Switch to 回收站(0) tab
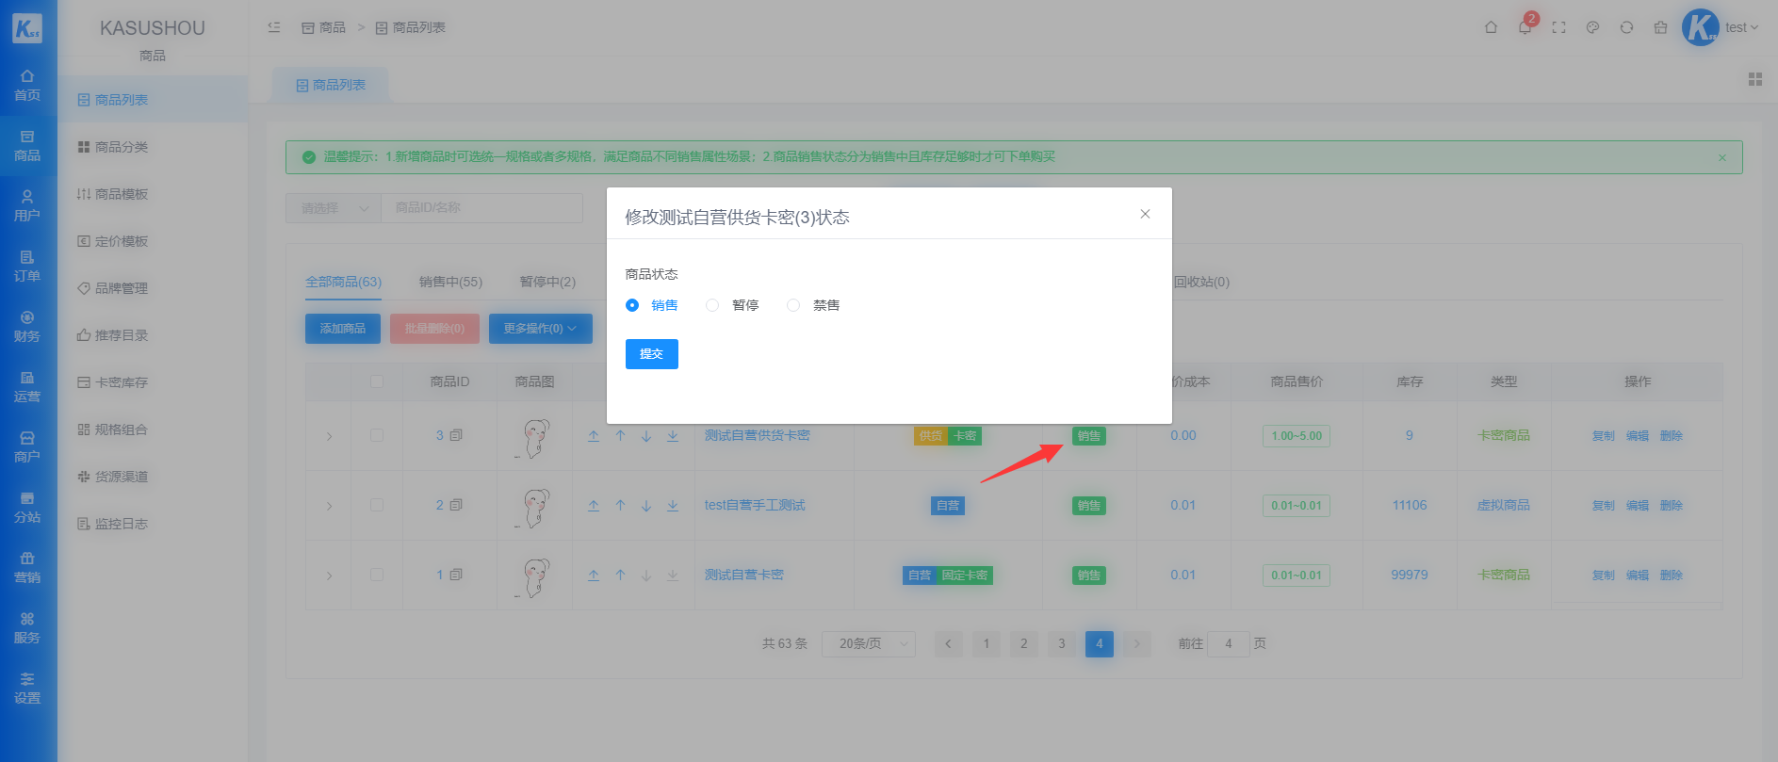This screenshot has width=1778, height=762. [1201, 282]
